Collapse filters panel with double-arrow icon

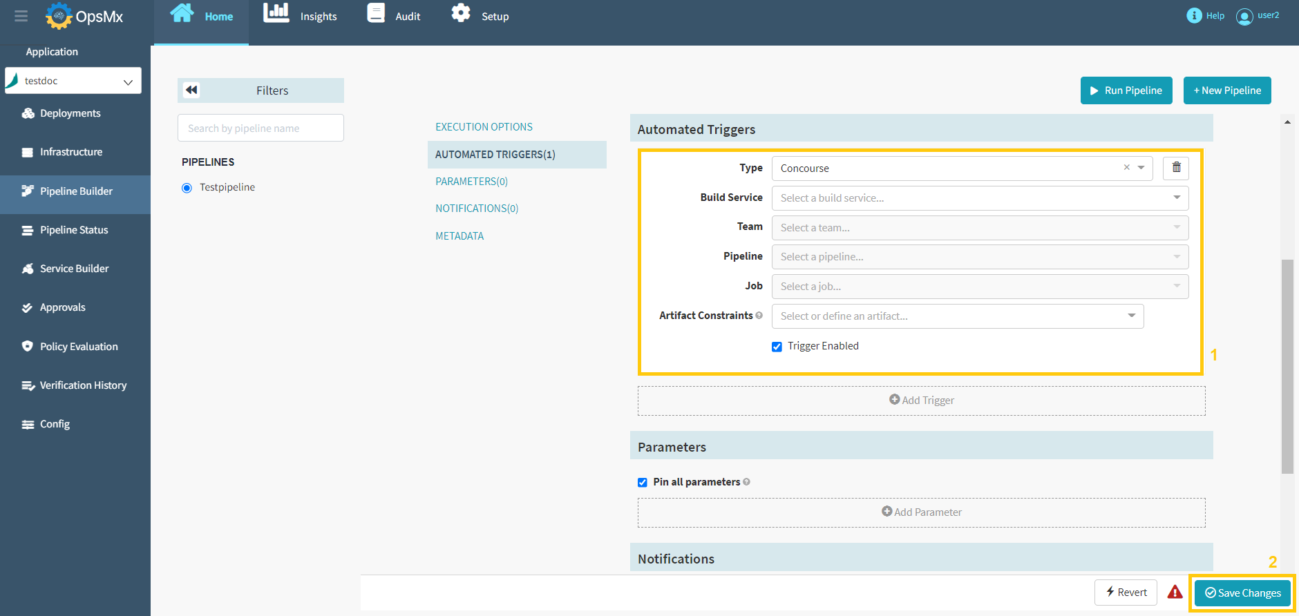coord(191,90)
